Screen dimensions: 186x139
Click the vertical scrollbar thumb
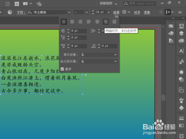tap(163, 97)
